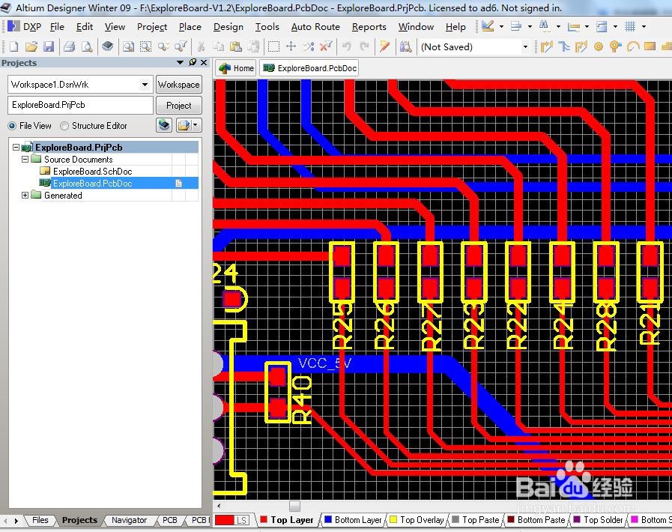The image size is (672, 532).
Task: Open the (Not Saved) filter dropdown arrow
Action: [525, 46]
